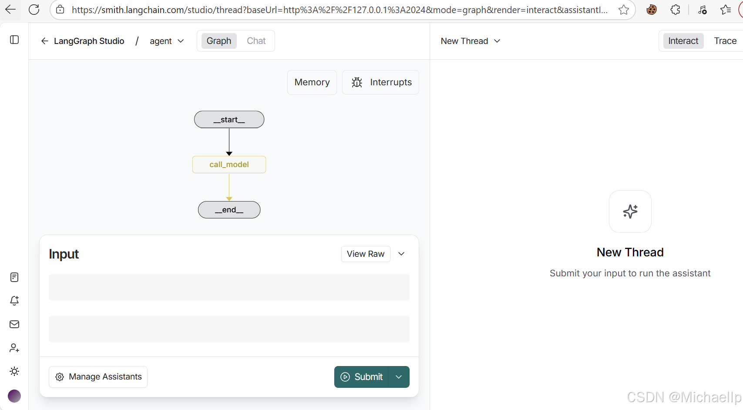The image size is (743, 410).
Task: Click the site info lock icon in the address bar
Action: [61, 10]
